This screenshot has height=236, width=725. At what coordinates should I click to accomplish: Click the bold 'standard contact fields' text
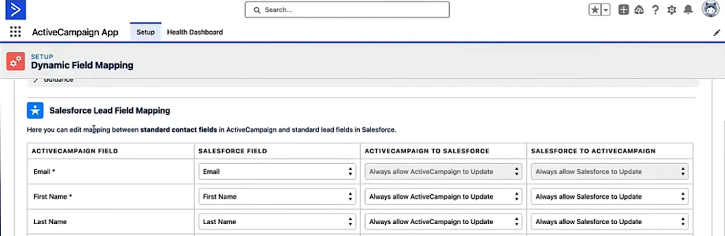[179, 130]
